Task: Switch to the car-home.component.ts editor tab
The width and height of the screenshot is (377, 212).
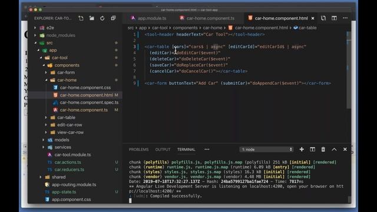Action: [x=207, y=18]
